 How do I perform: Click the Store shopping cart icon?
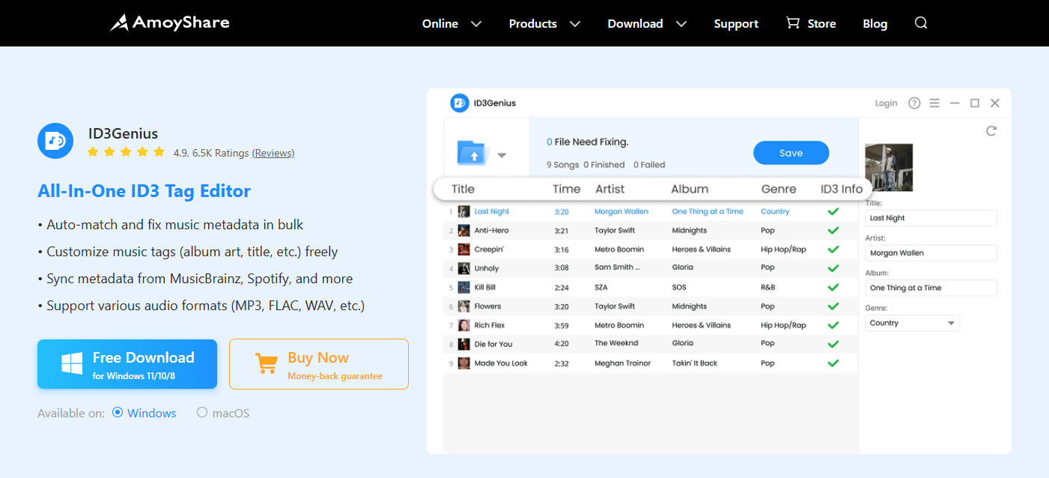click(792, 23)
